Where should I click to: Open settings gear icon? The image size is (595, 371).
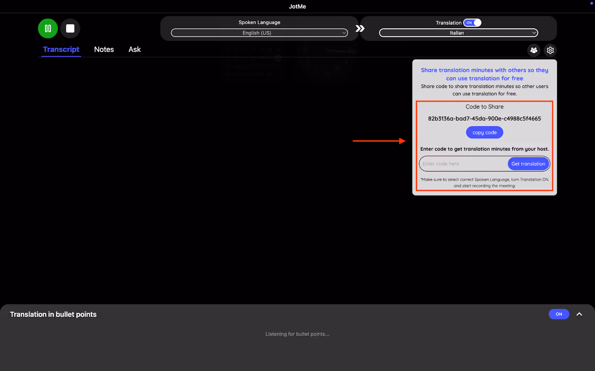click(550, 50)
